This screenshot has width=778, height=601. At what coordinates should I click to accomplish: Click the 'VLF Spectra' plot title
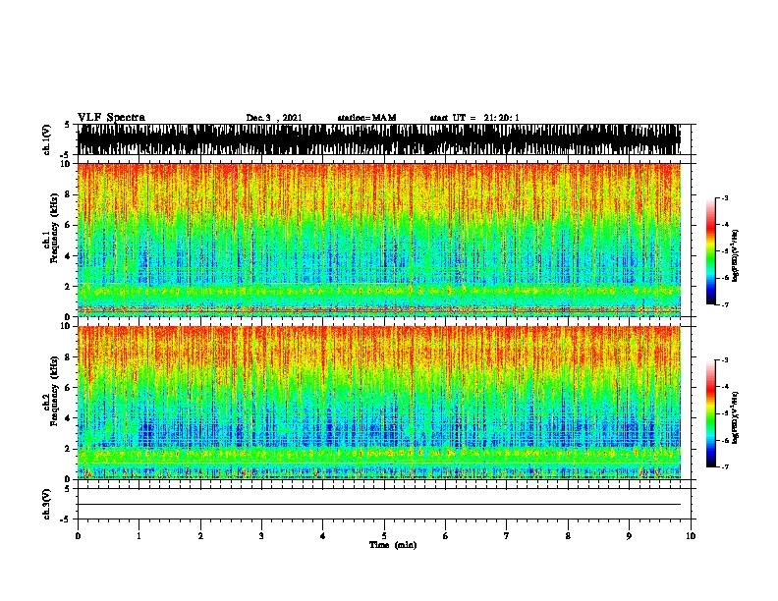[x=111, y=118]
